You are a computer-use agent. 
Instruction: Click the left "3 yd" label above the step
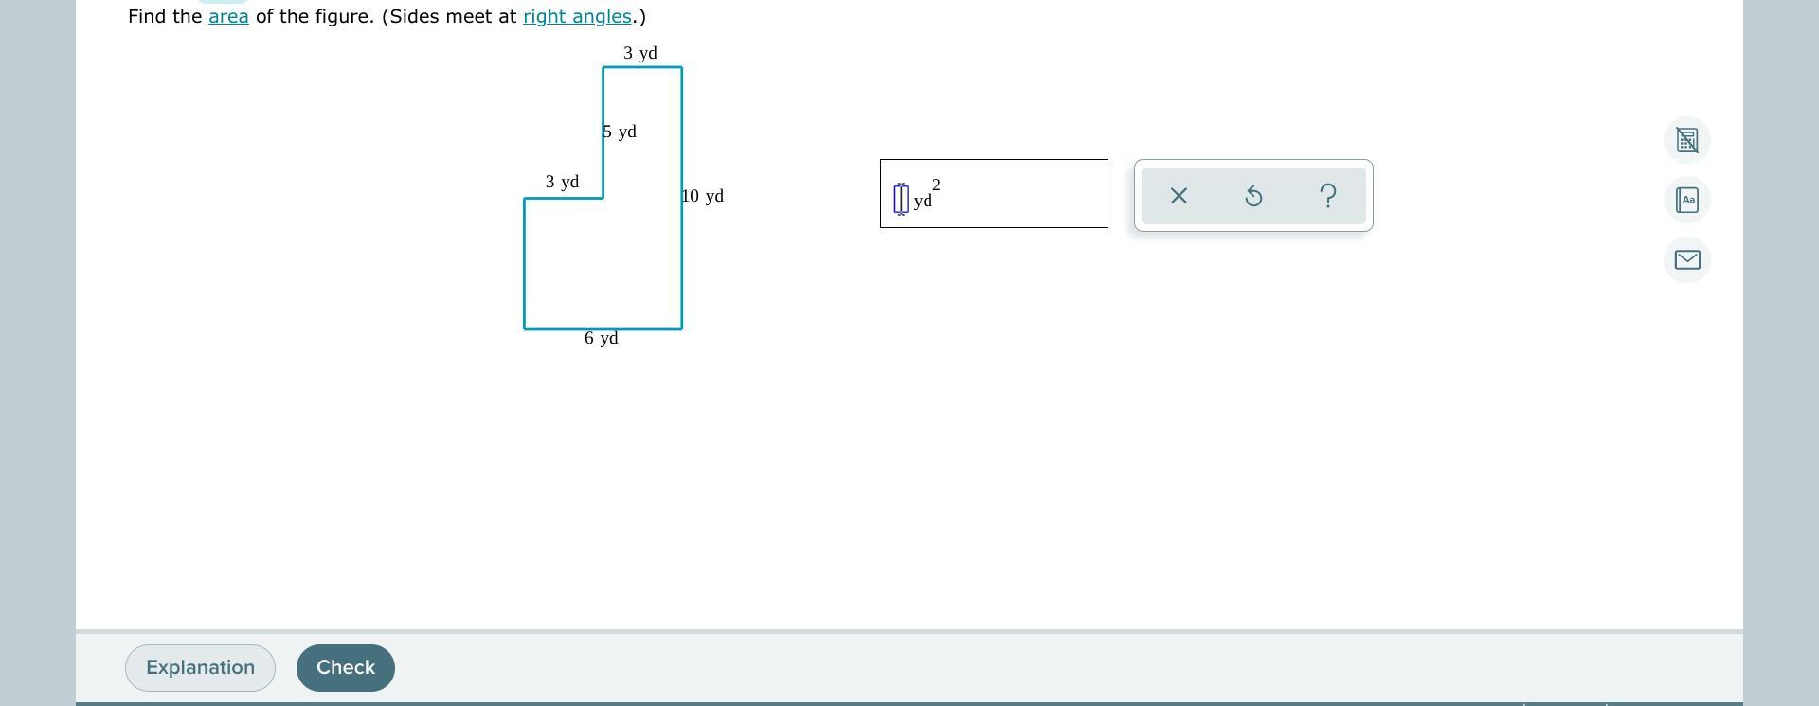[x=562, y=182]
